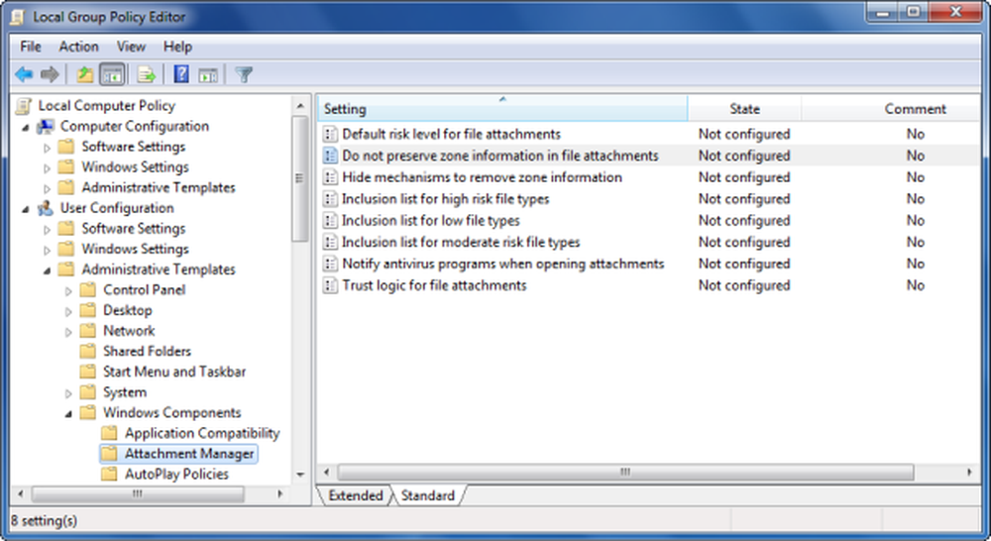The width and height of the screenshot is (991, 541).
Task: Click the Filter funnel toolbar icon
Action: click(244, 74)
